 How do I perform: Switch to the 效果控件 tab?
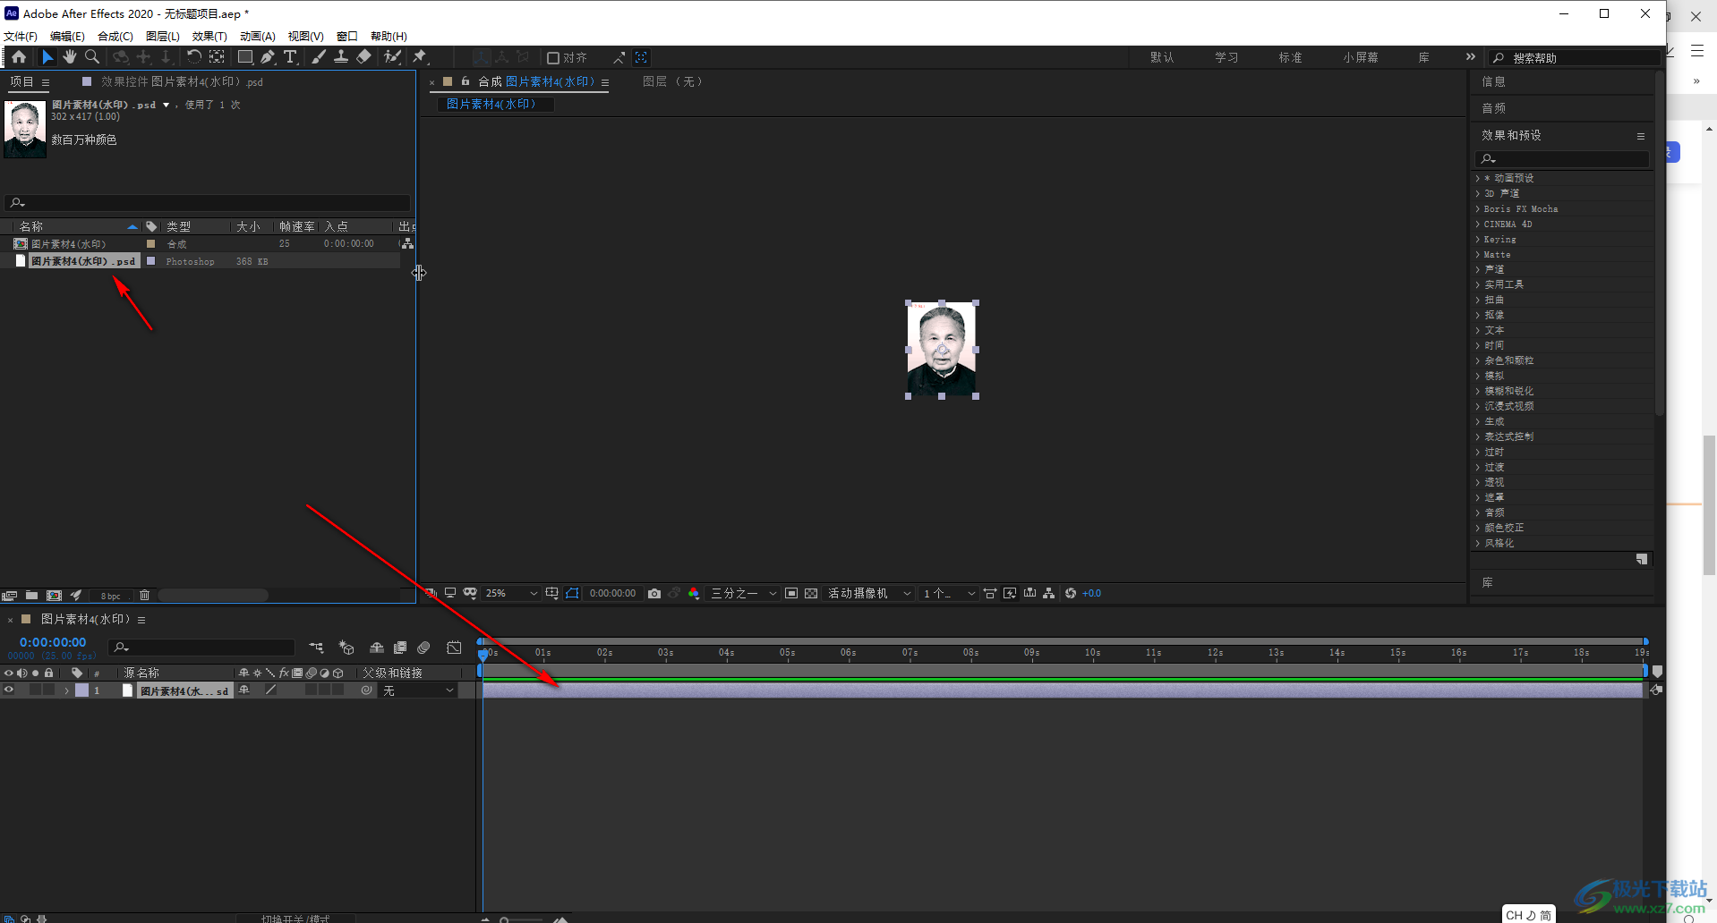click(x=182, y=82)
